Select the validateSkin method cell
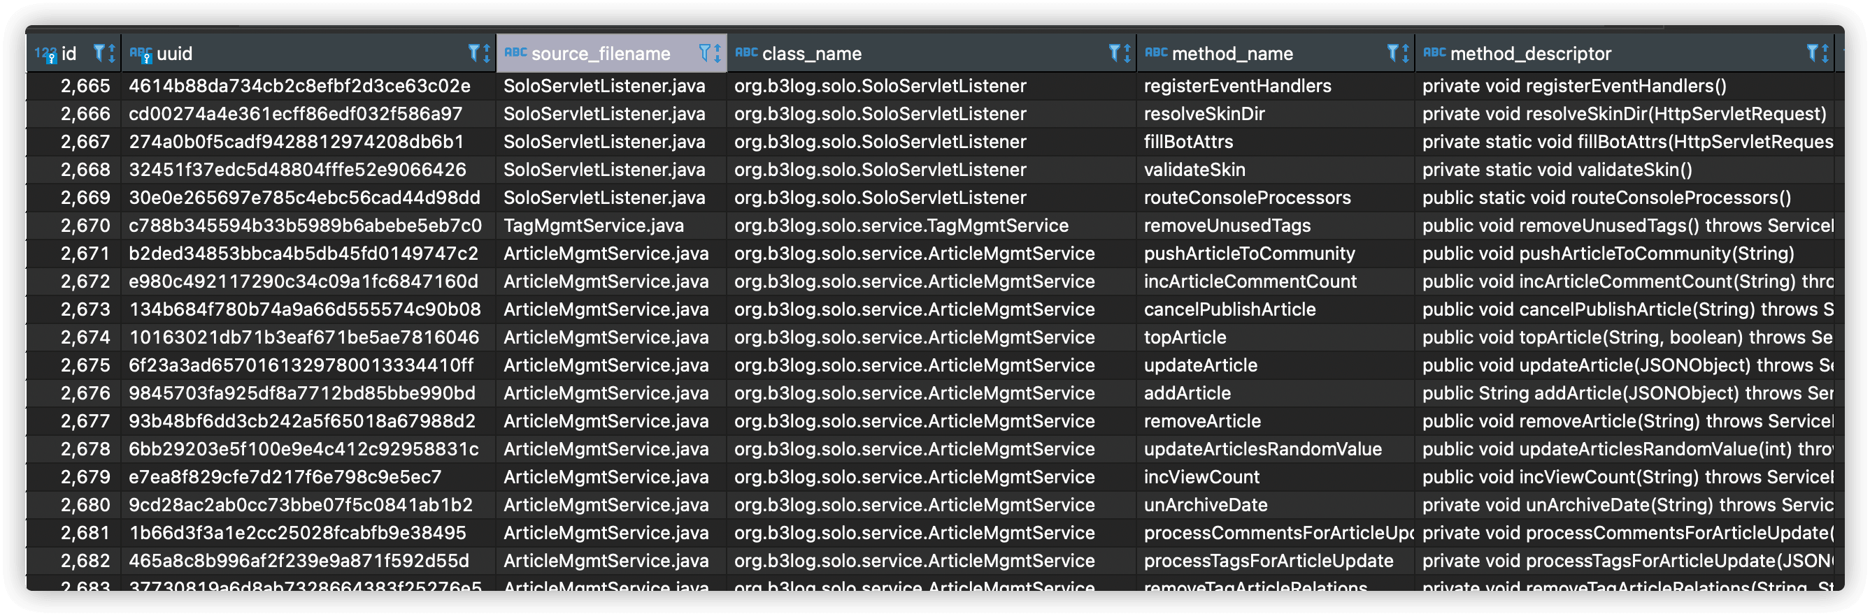This screenshot has height=616, width=1870. point(1276,170)
